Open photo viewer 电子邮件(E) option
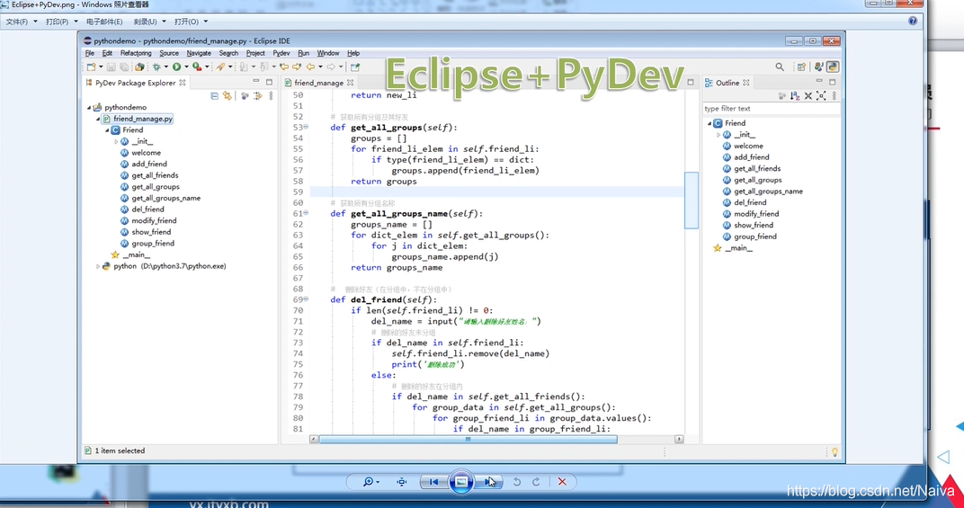The image size is (964, 508). click(x=104, y=22)
